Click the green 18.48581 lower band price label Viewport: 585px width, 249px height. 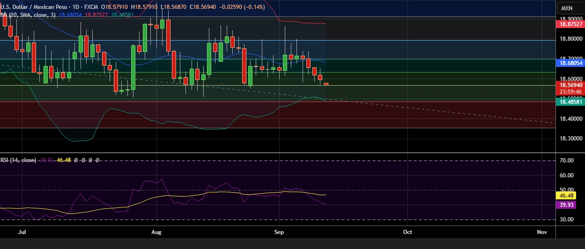click(570, 102)
